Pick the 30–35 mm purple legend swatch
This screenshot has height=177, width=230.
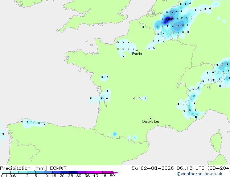[x=82, y=172]
